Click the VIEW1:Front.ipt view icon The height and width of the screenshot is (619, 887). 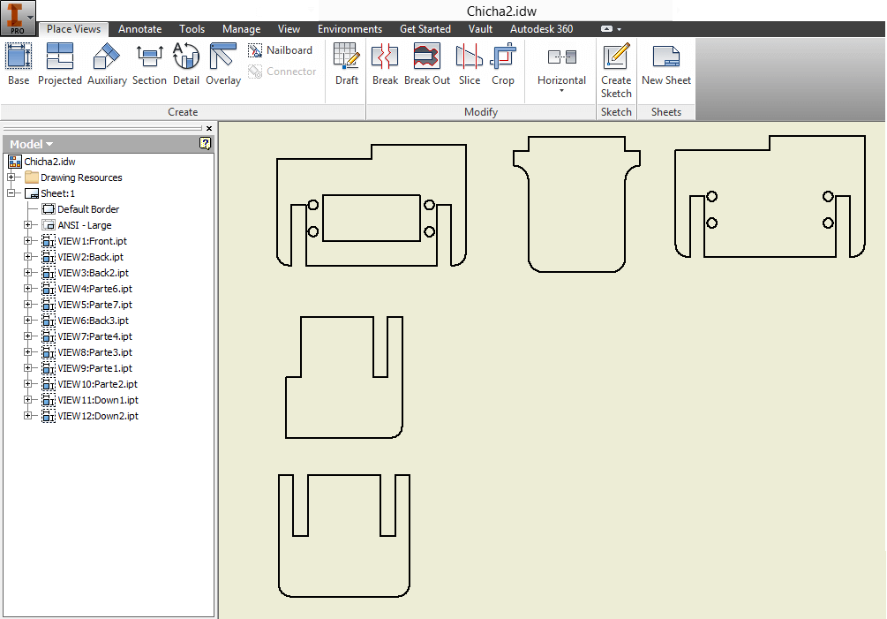pos(49,241)
